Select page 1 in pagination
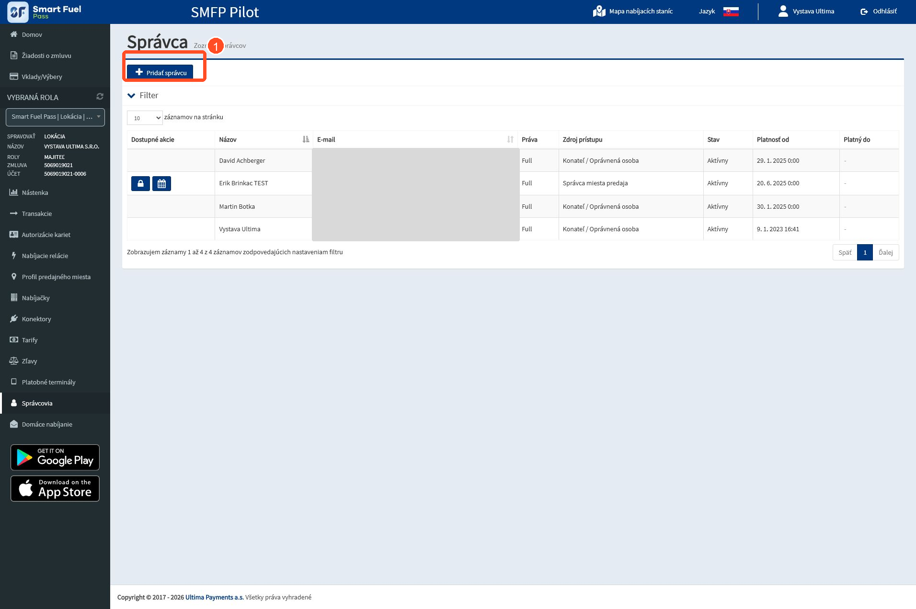This screenshot has height=609, width=916. click(x=865, y=252)
